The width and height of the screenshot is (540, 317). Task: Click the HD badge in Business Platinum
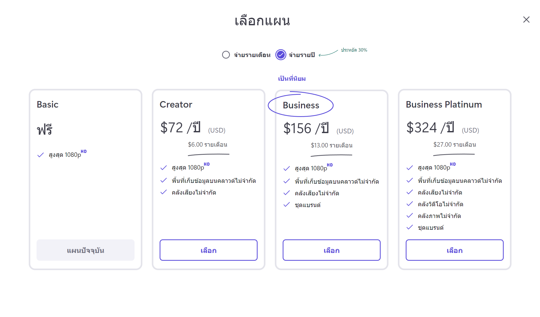click(453, 164)
